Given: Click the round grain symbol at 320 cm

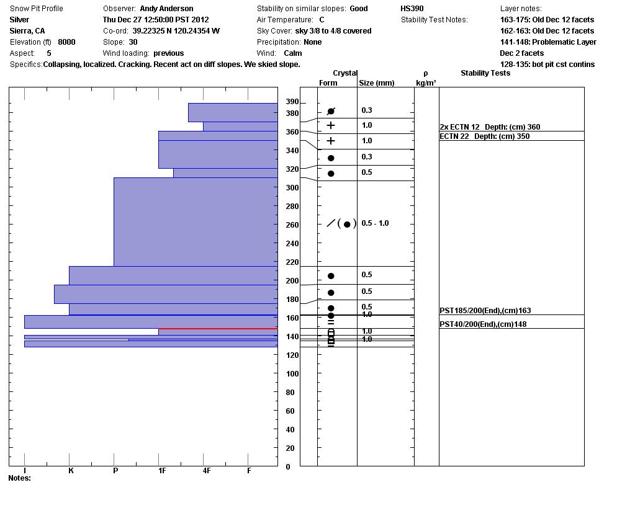Looking at the screenshot, I should [x=331, y=173].
